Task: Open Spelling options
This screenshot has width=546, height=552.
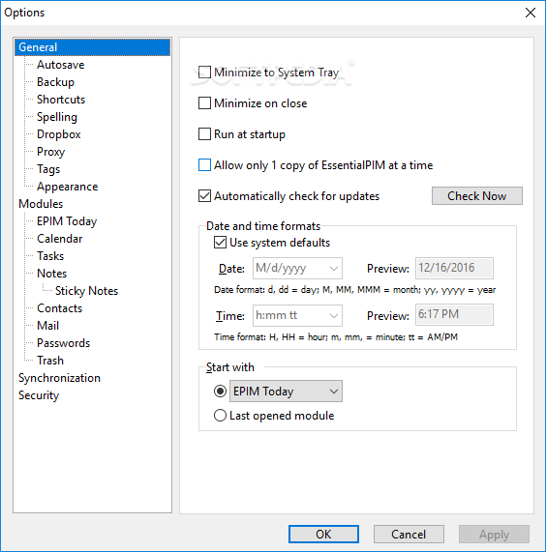Action: tap(57, 117)
